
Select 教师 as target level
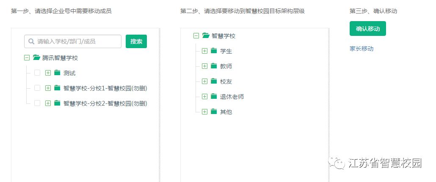tap(226, 66)
